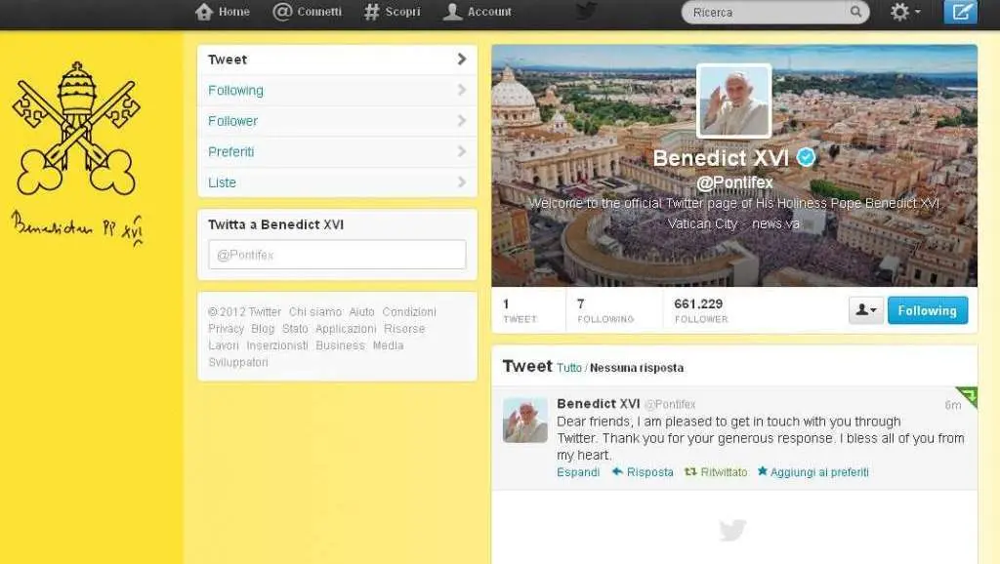
Task: Toggle the blue Following button
Action: click(928, 310)
